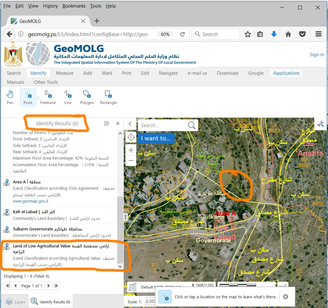Viewport: 328px width, 308px height.
Task: Select the Polygon identify tool
Action: pyautogui.click(x=87, y=97)
